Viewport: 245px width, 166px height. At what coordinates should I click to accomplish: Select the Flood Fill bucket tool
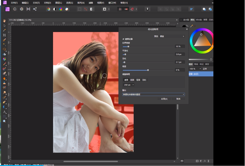pos(4,54)
